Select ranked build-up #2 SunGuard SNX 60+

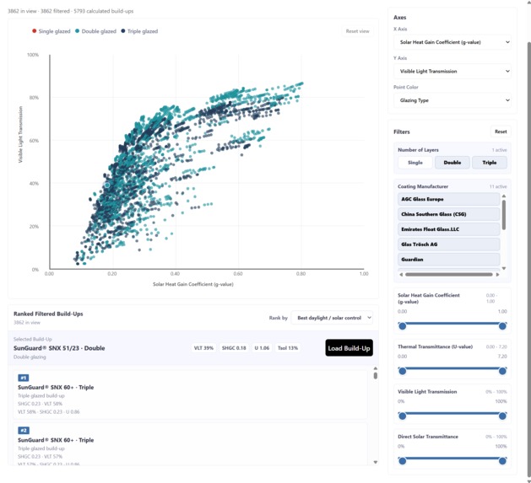point(190,443)
